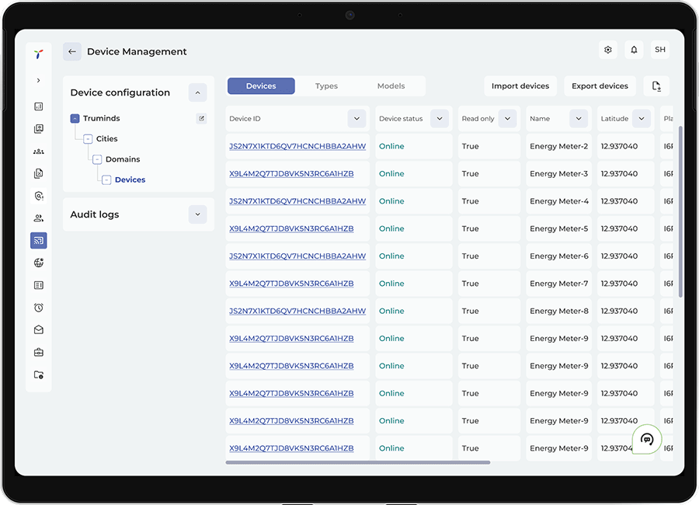
Task: Click the alarm clock icon in sidebar
Action: pyautogui.click(x=39, y=308)
